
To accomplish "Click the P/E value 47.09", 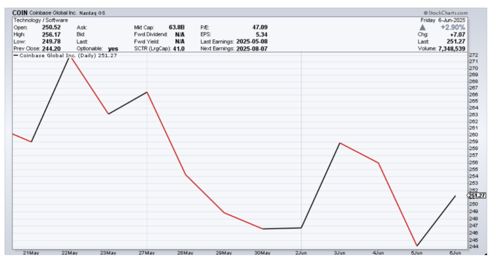I will [260, 27].
